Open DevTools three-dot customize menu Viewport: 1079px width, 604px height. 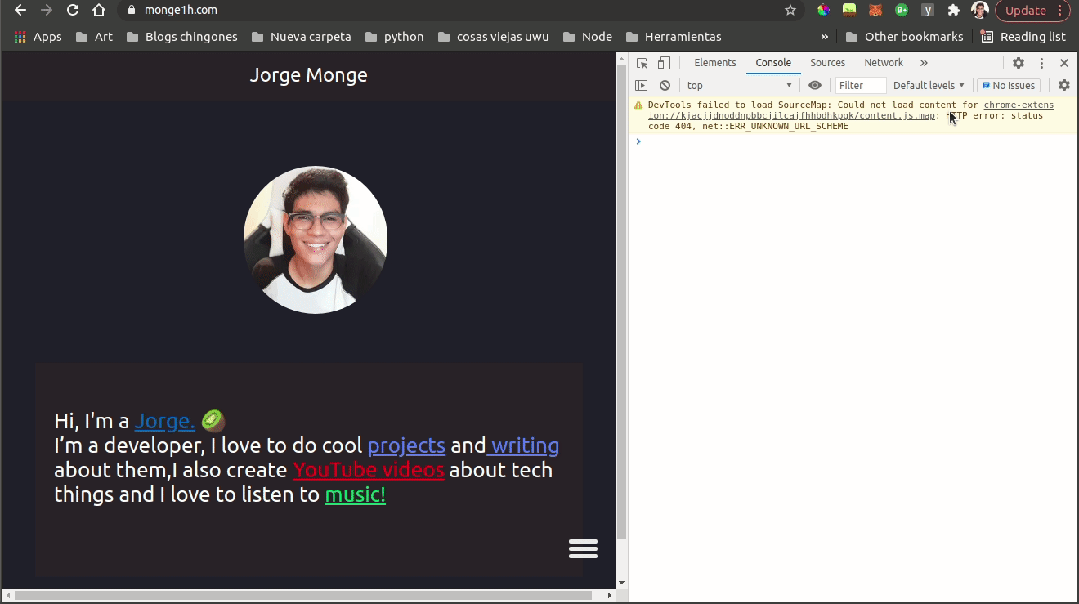click(x=1041, y=63)
